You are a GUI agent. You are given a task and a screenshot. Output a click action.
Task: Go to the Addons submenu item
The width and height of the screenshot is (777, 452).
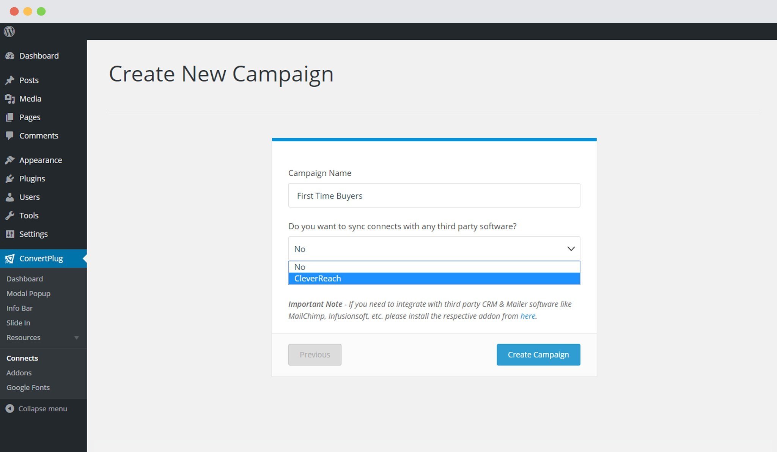(x=19, y=373)
